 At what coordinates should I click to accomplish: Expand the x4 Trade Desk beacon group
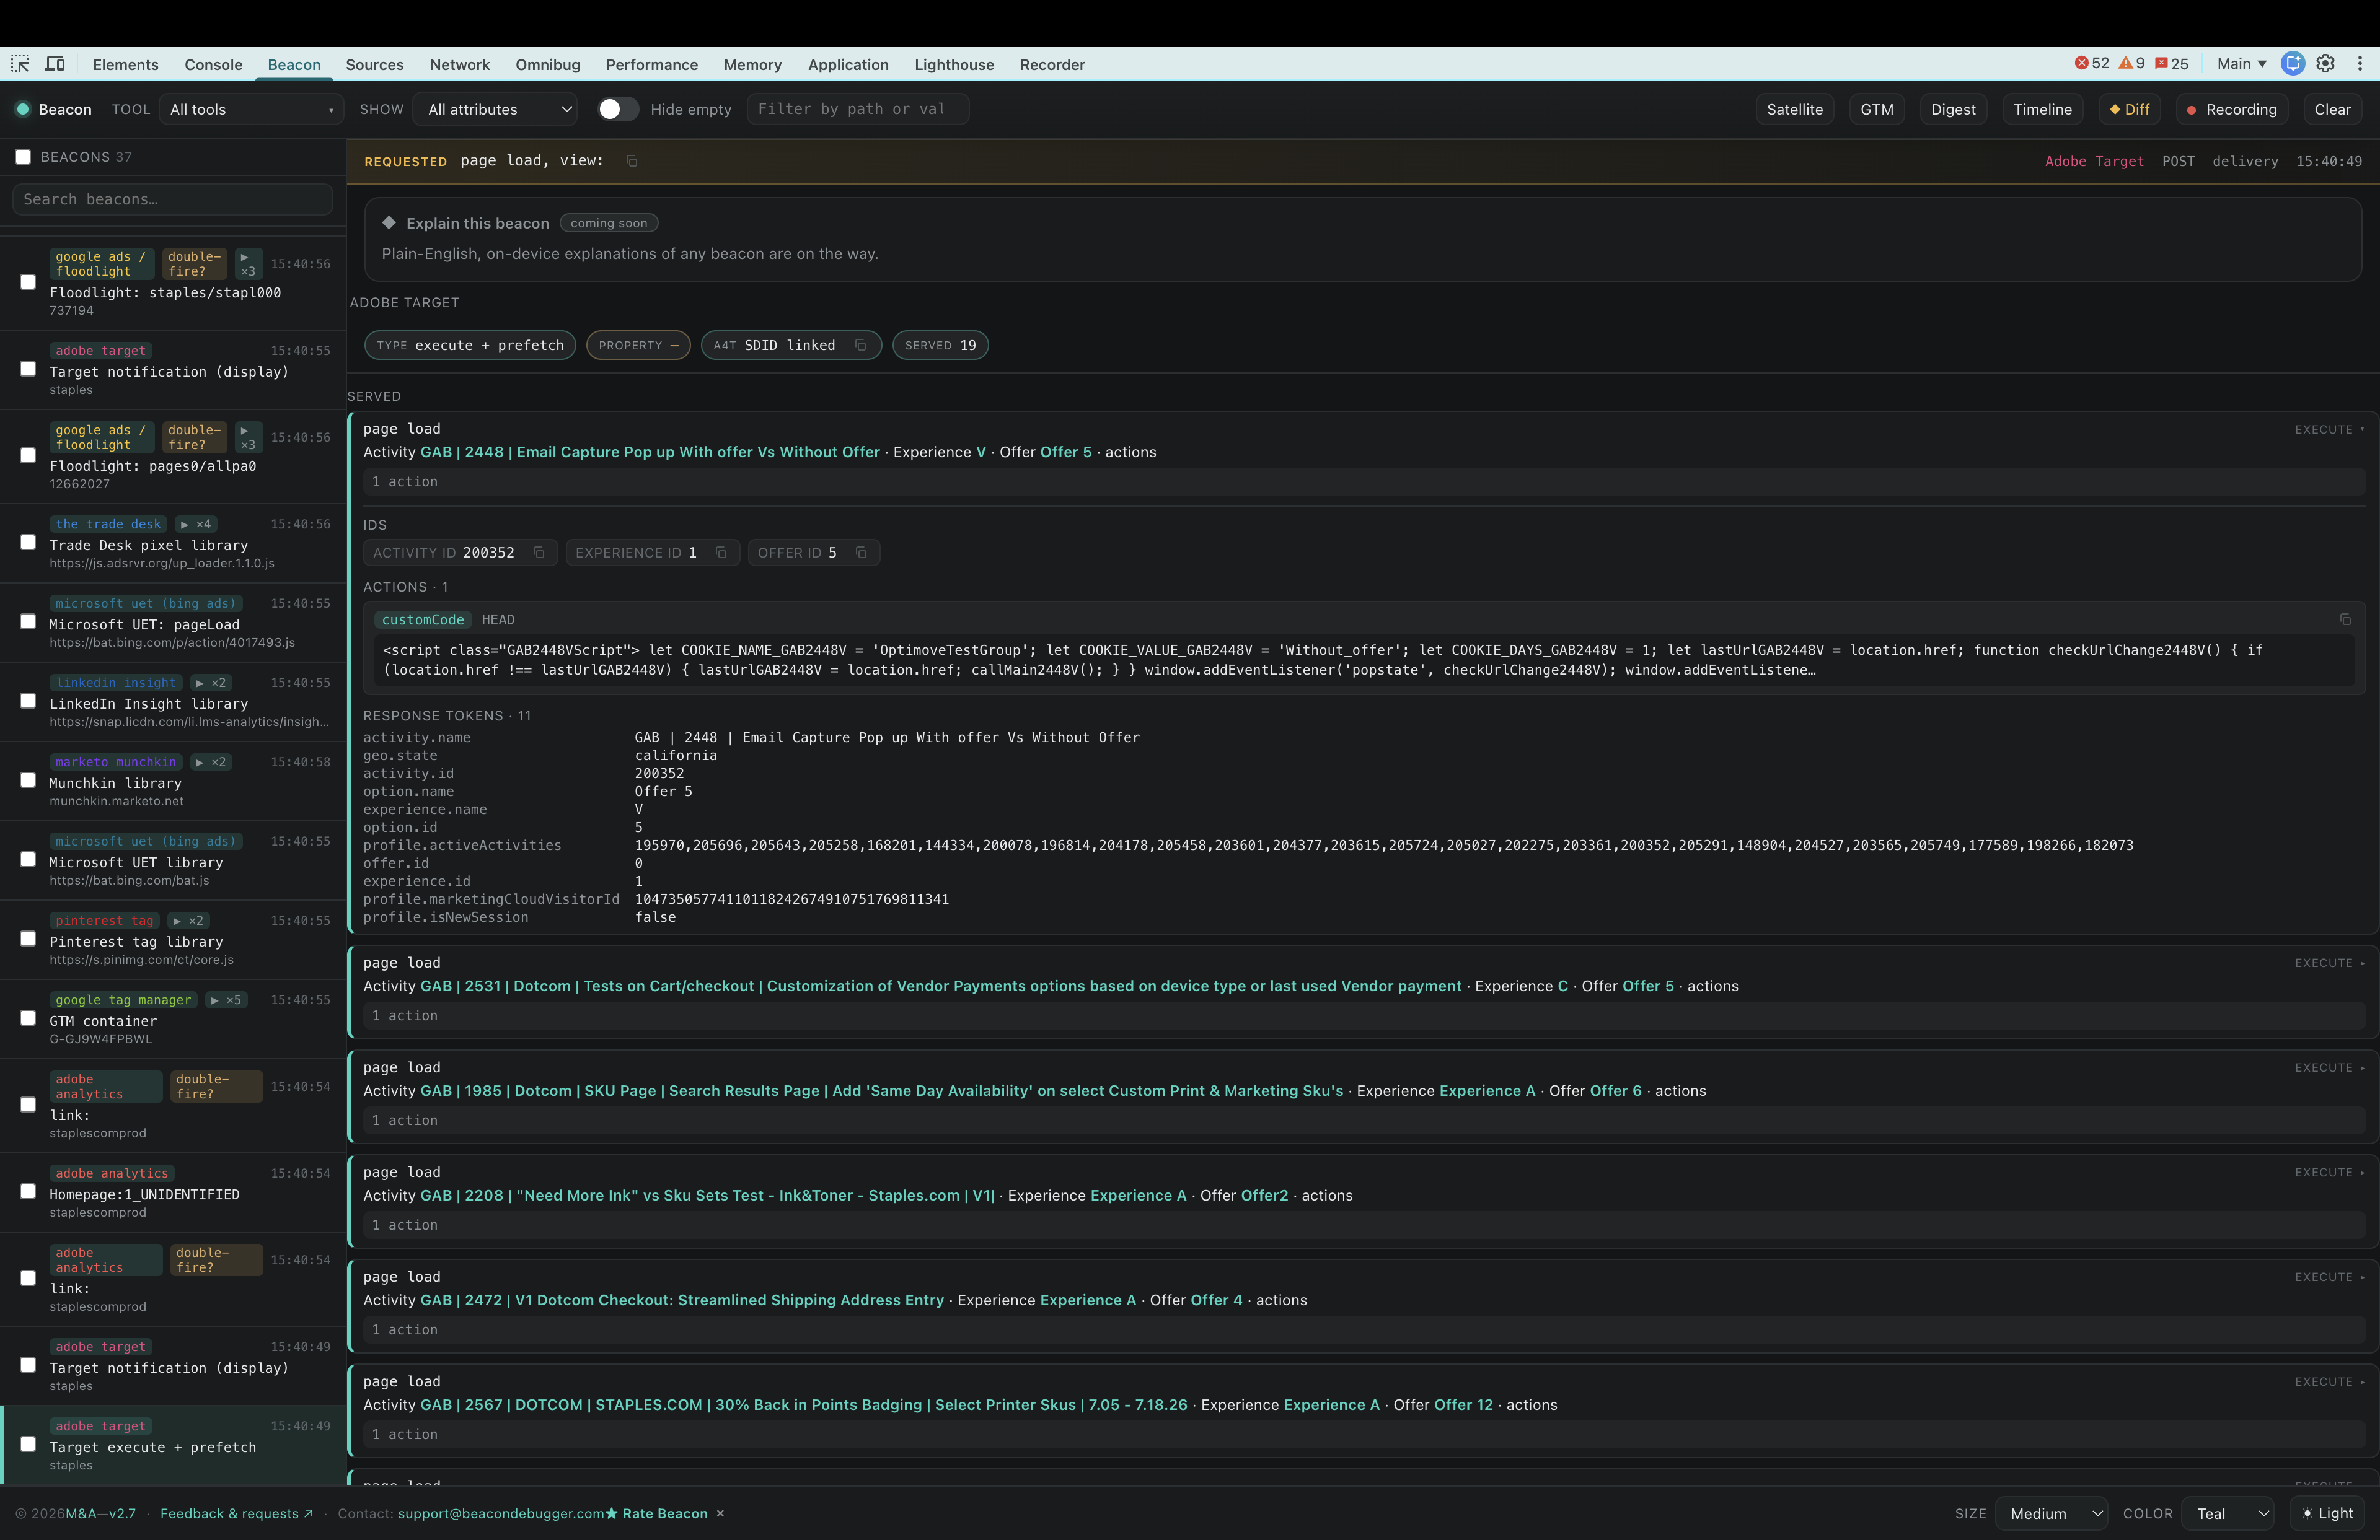coord(196,523)
